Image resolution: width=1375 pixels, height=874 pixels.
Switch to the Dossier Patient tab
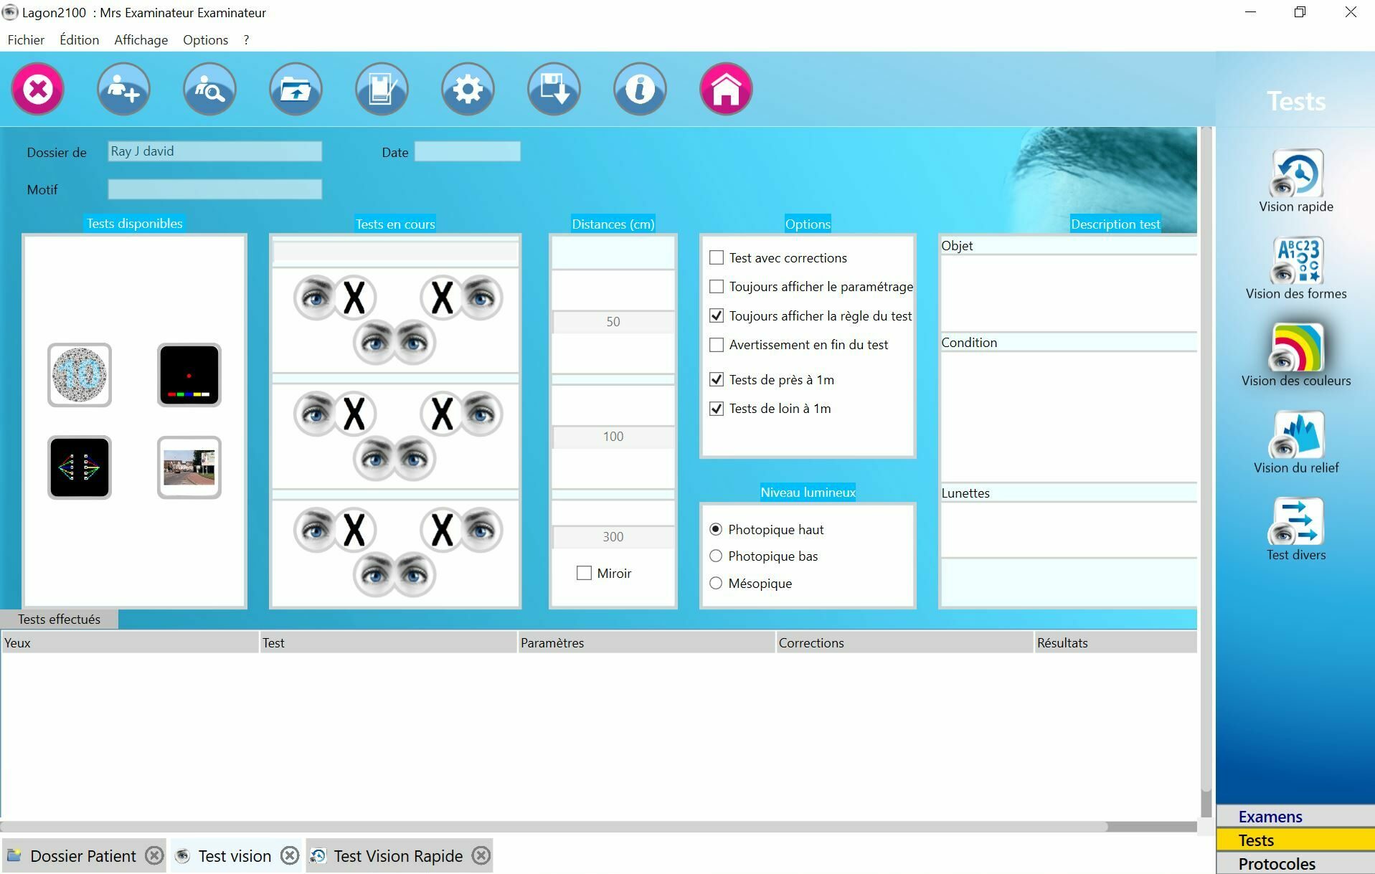click(x=82, y=856)
